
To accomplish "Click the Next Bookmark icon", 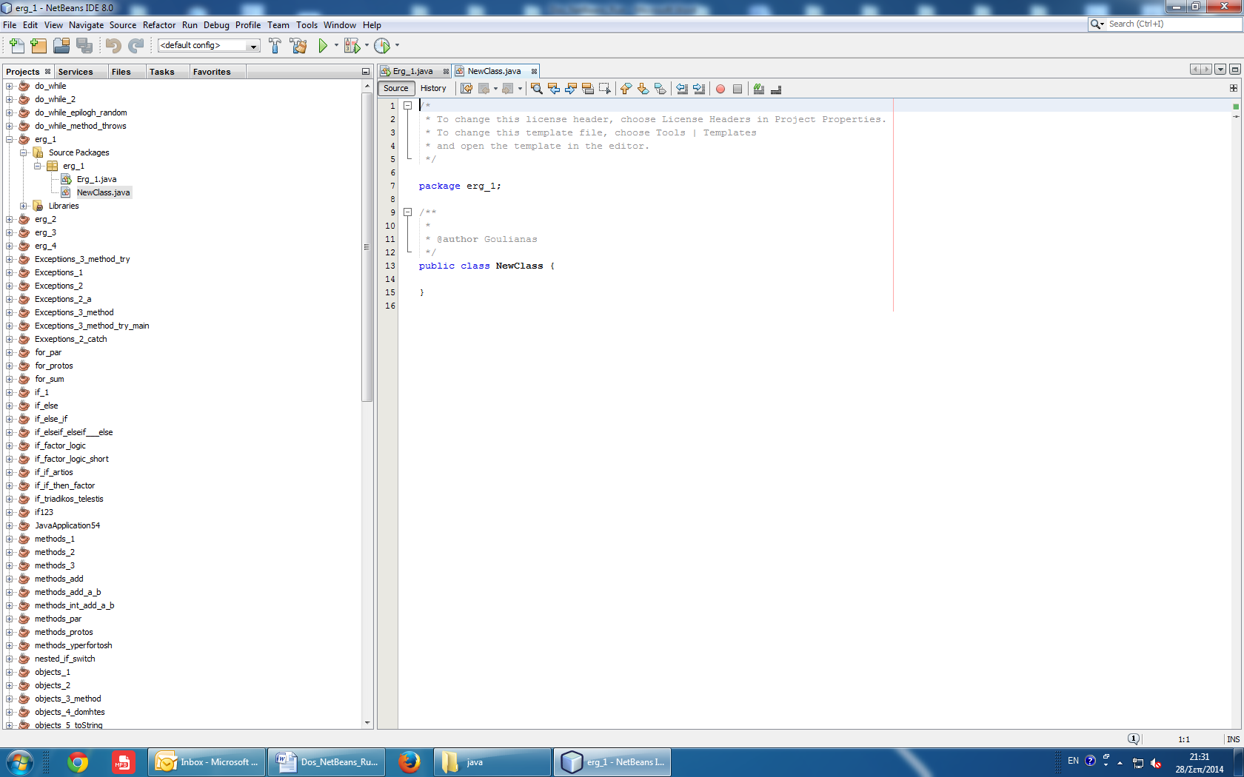I will click(643, 89).
